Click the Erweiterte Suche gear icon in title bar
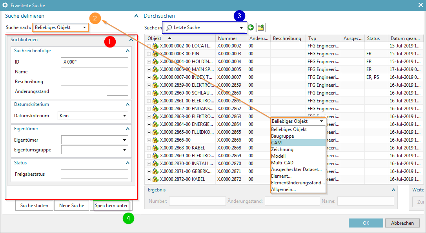Image resolution: width=426 pixels, height=233 pixels. pos(5,5)
